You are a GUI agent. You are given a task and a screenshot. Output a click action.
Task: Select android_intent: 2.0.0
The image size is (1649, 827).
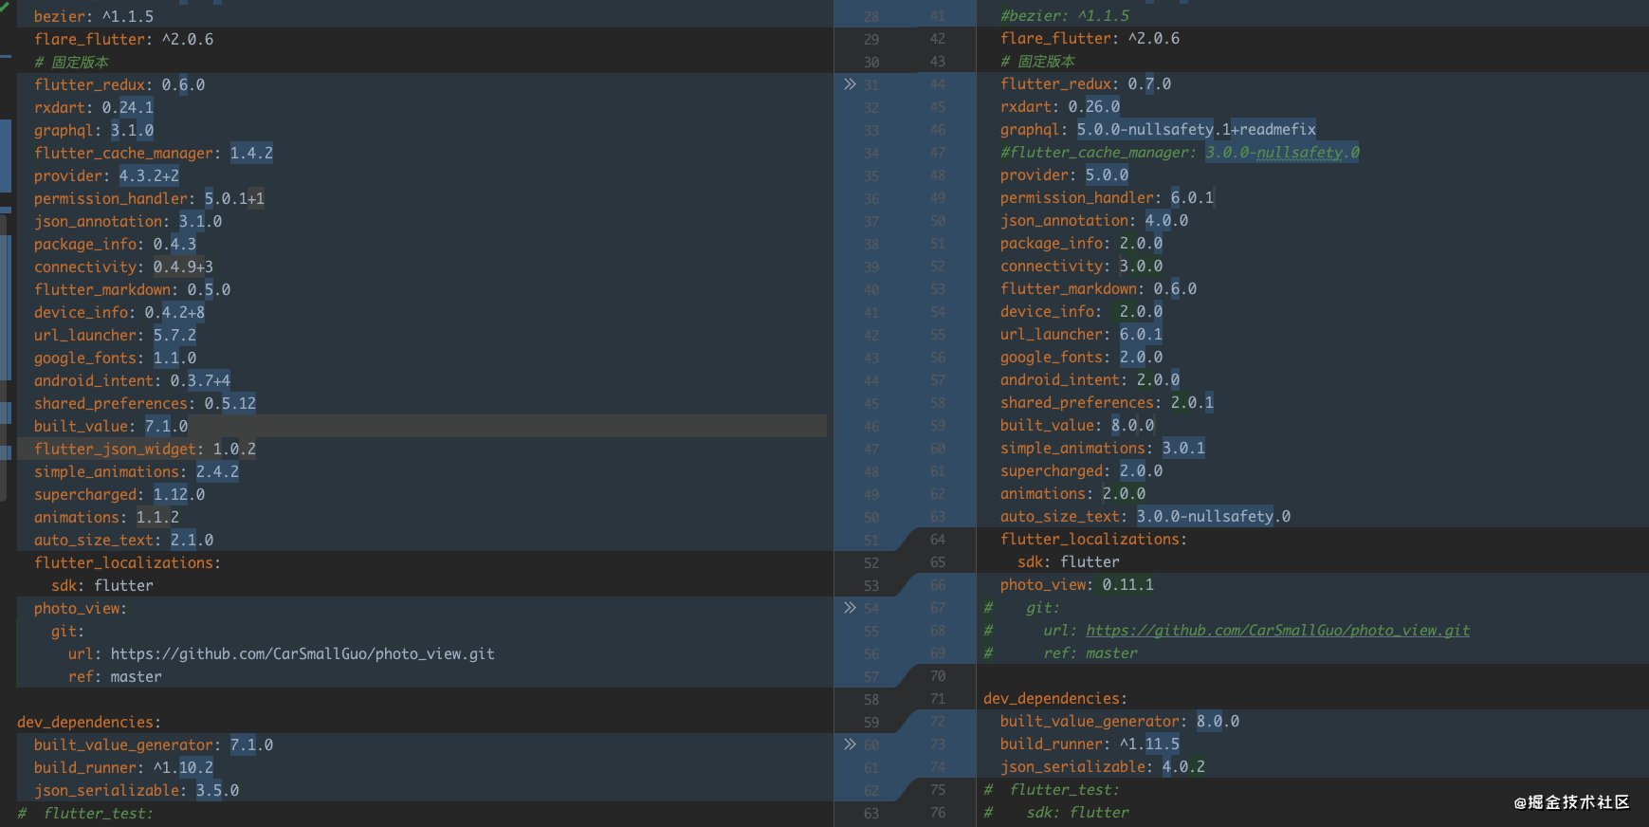pyautogui.click(x=1090, y=379)
